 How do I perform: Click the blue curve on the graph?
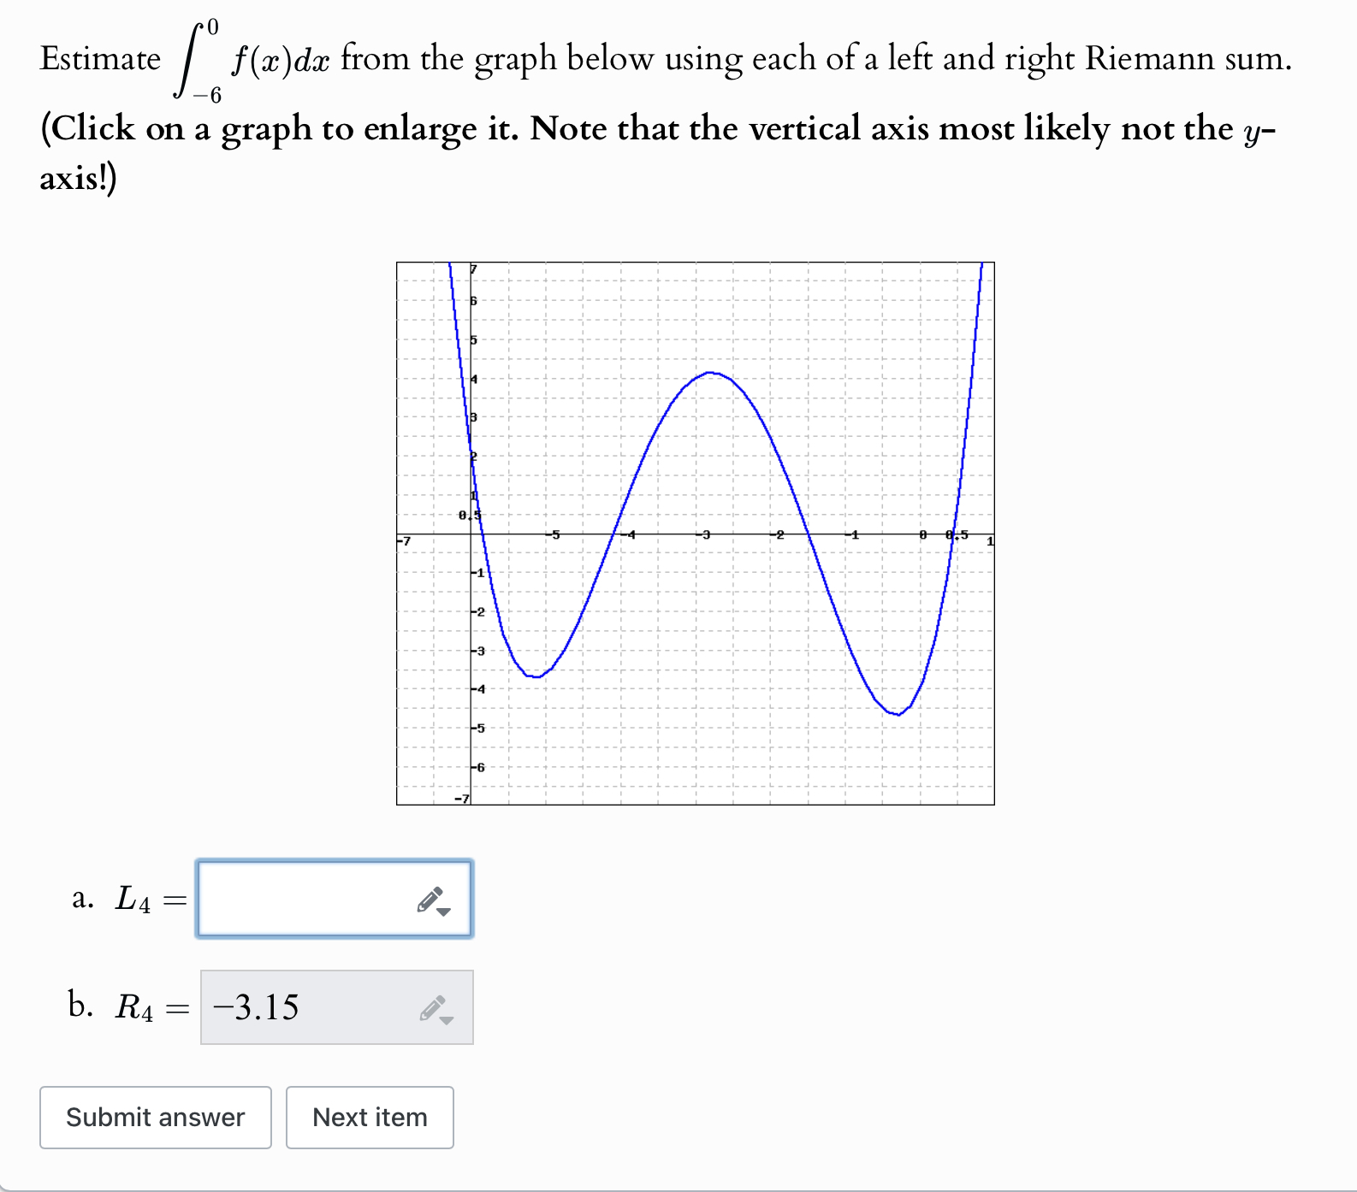click(x=710, y=375)
